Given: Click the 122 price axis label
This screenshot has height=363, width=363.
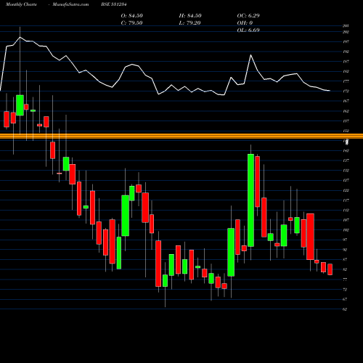Looking at the screenshot, I should (346, 190).
